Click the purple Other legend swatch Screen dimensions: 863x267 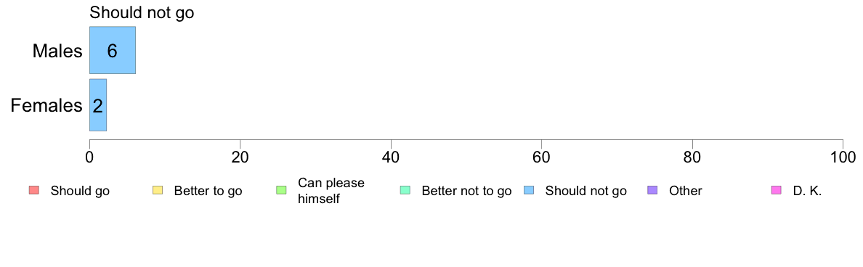[x=653, y=191]
